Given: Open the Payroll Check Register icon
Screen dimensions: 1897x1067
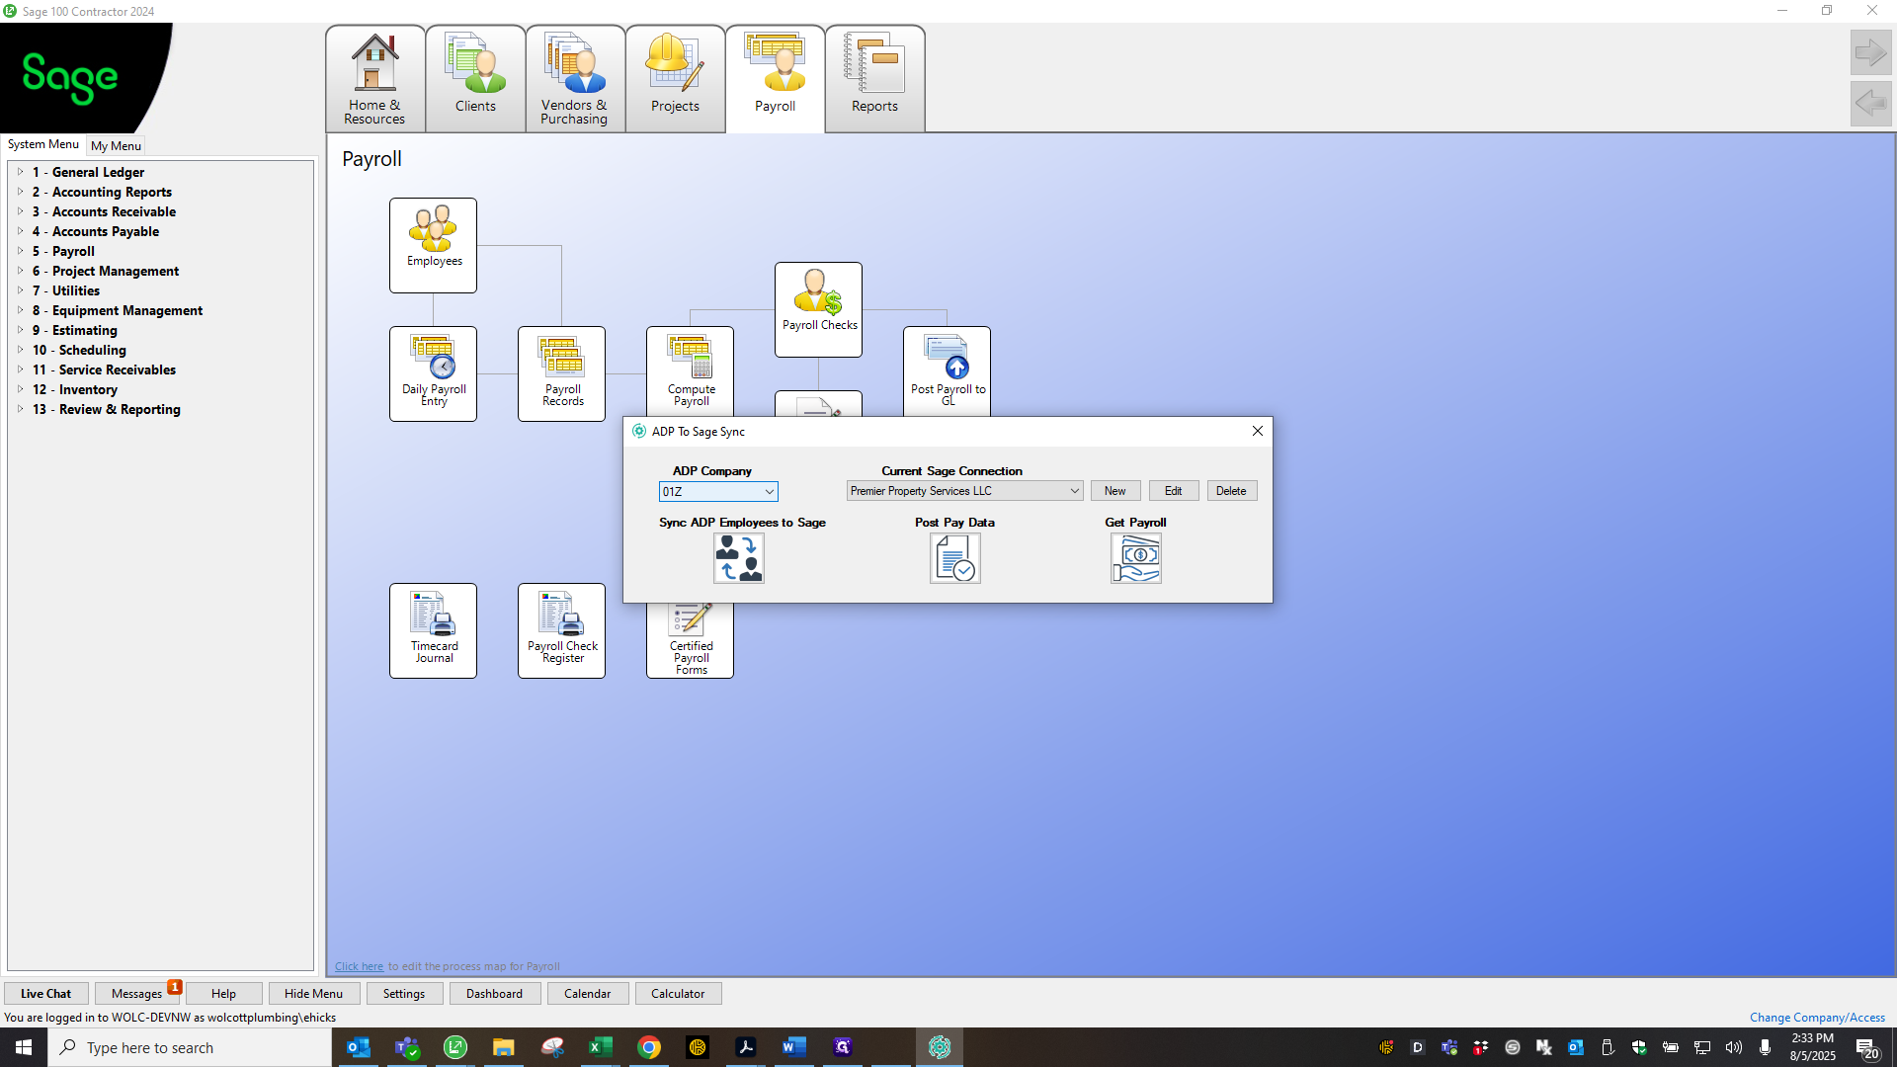Looking at the screenshot, I should point(561,630).
